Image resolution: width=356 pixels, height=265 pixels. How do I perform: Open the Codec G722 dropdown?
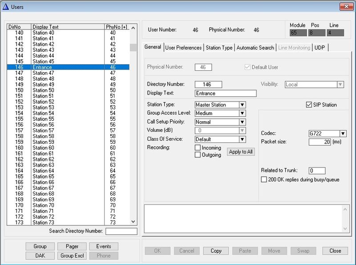click(x=343, y=134)
